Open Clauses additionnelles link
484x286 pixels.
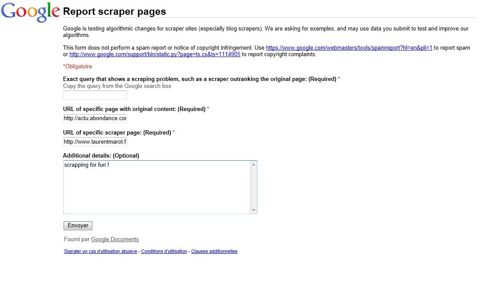[214, 252]
